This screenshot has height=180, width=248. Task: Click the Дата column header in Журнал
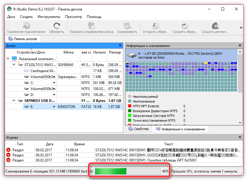49,144
